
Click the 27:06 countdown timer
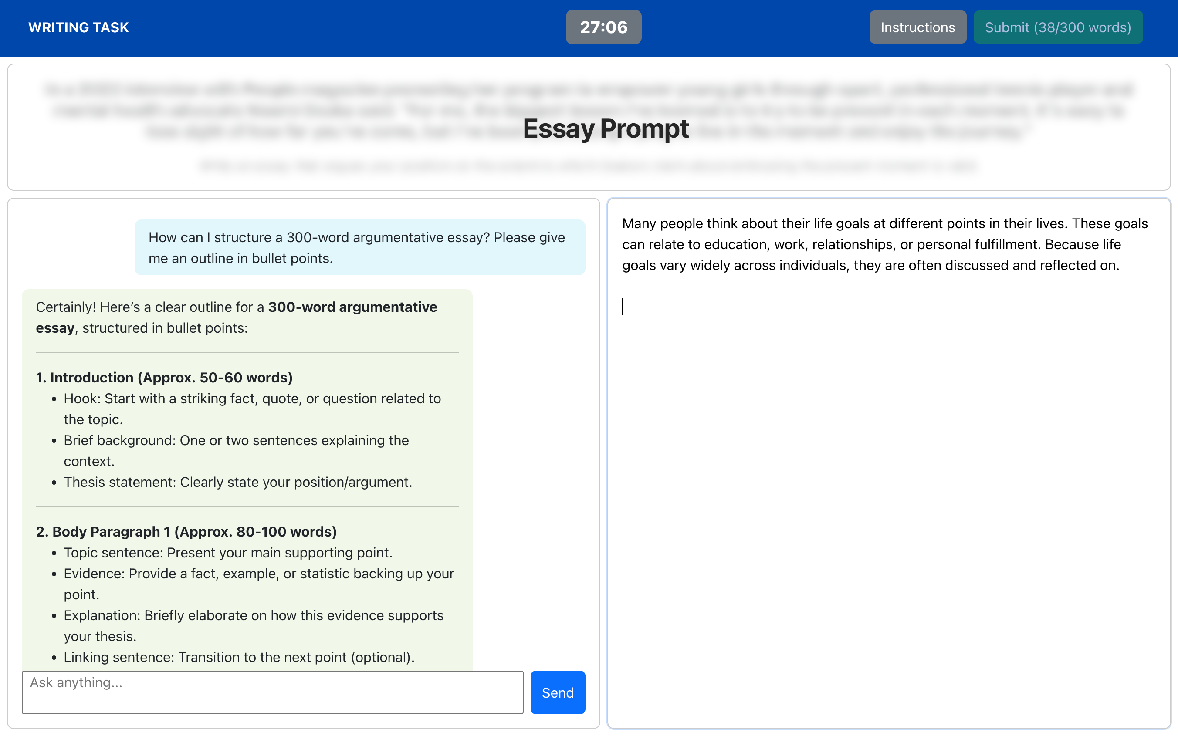[604, 27]
